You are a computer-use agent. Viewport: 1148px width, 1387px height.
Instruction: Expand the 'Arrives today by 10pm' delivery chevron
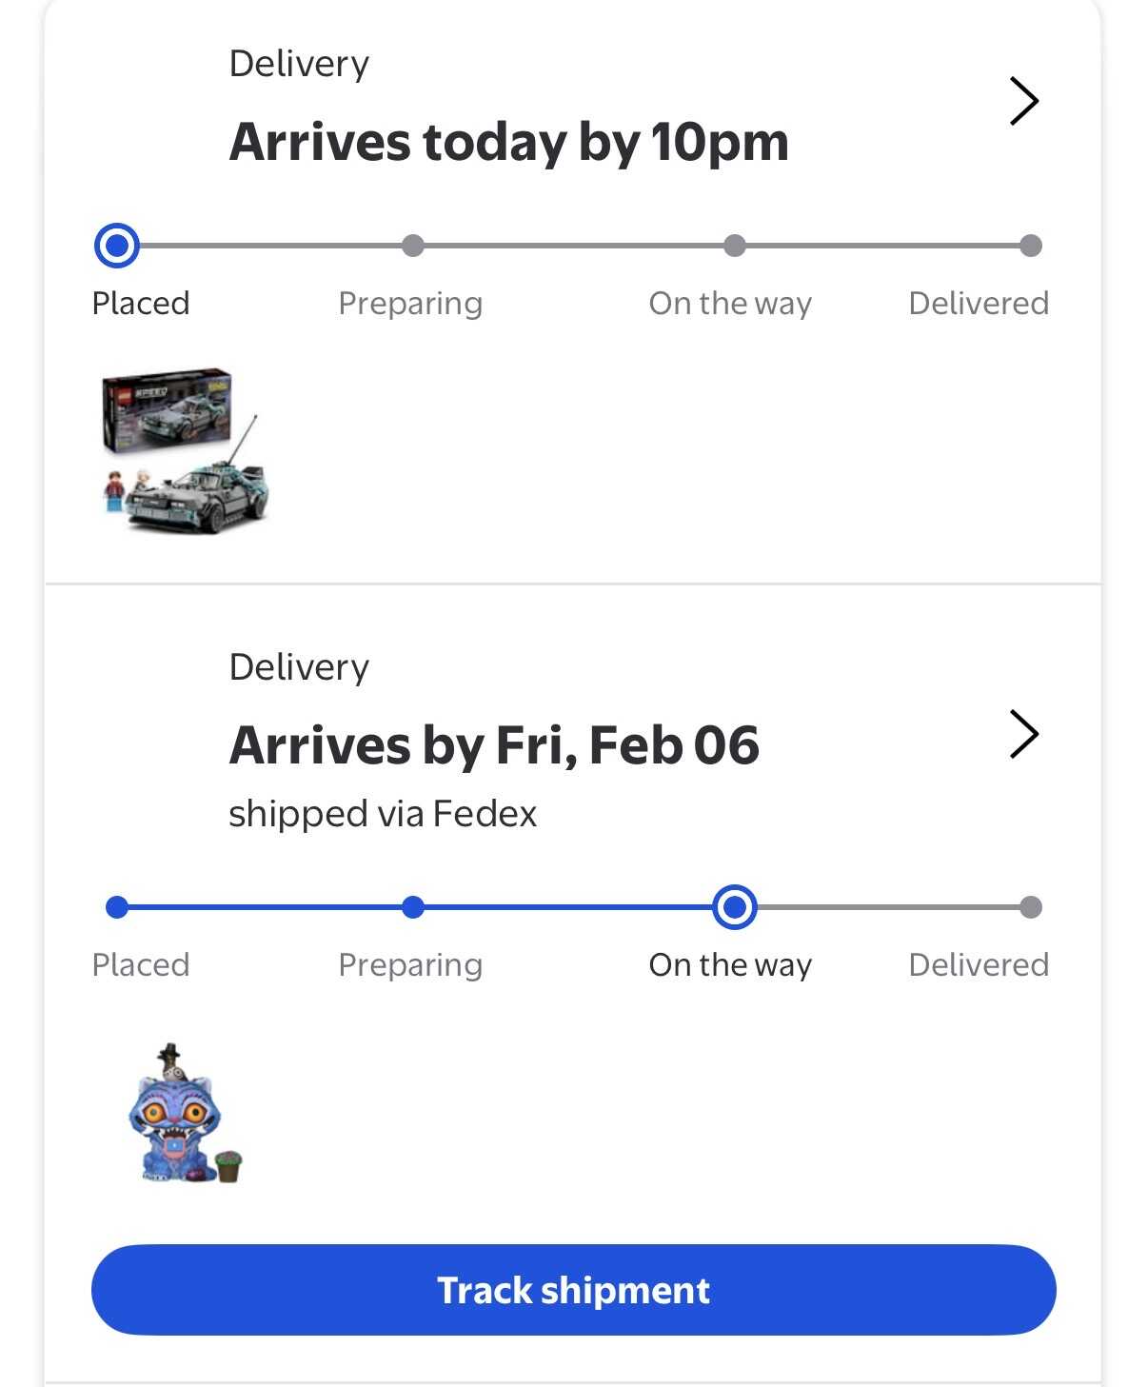coord(1023,101)
